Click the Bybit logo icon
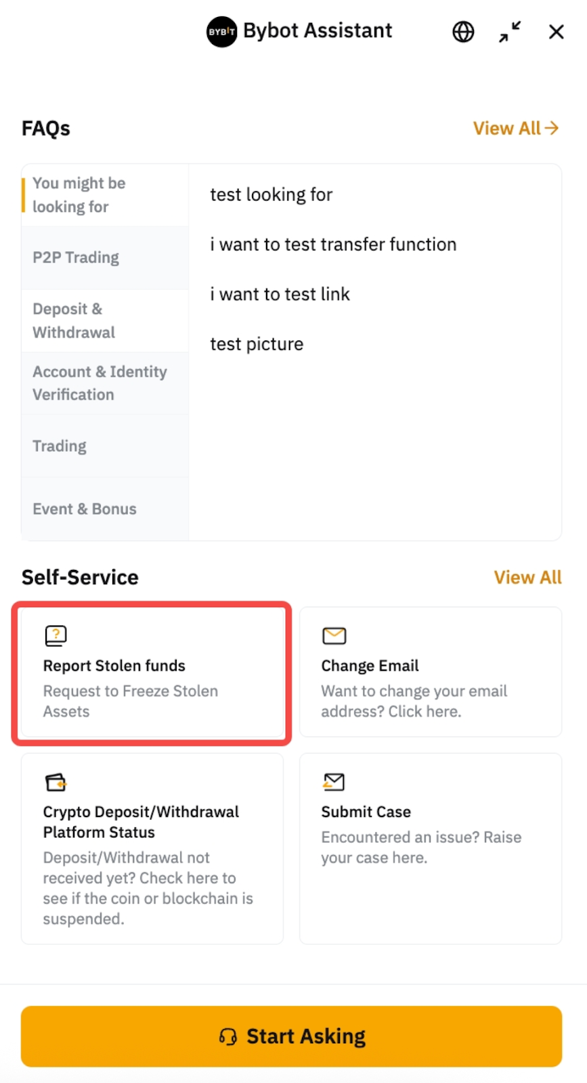 (221, 32)
